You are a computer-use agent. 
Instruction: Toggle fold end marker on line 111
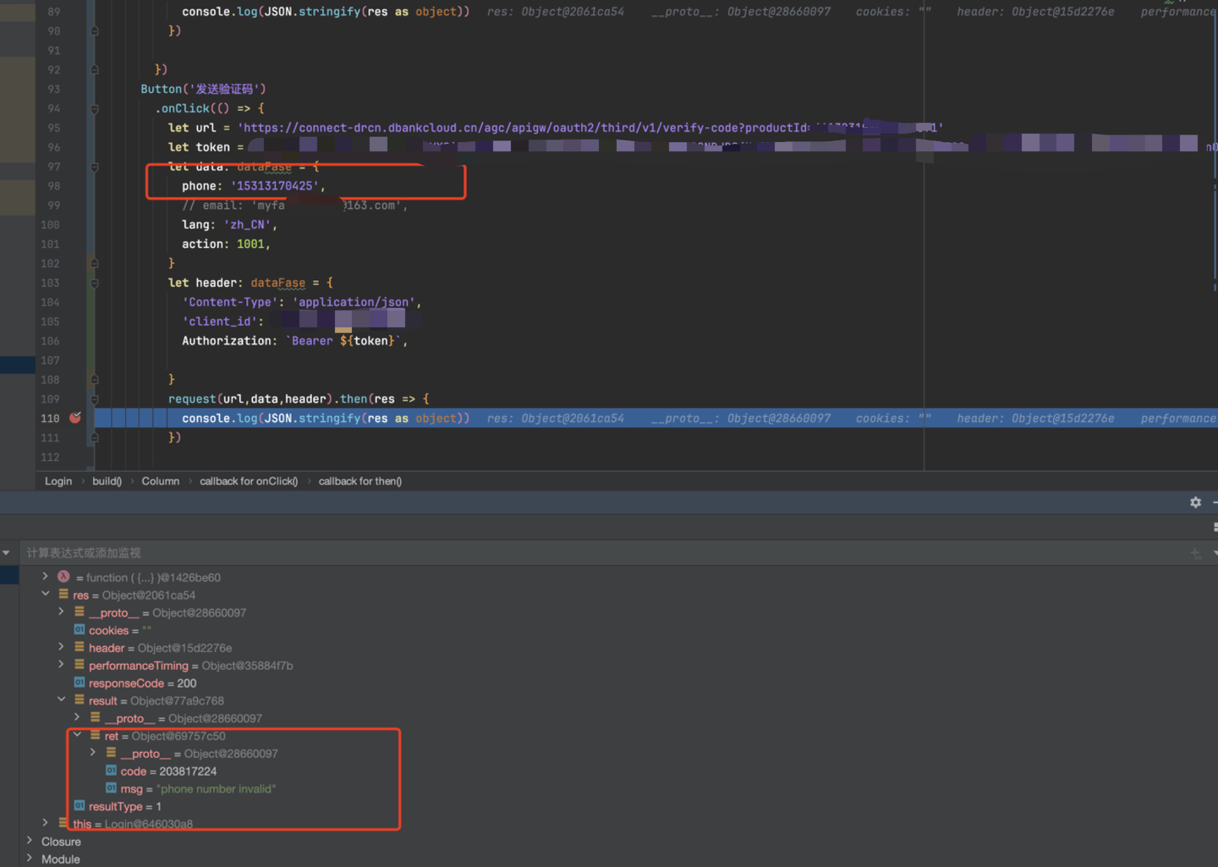[94, 438]
